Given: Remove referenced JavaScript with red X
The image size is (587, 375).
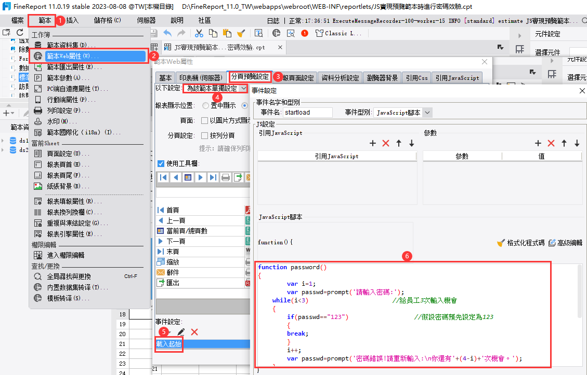Looking at the screenshot, I should coord(386,143).
